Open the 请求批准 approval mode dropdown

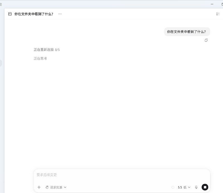(x=56, y=187)
